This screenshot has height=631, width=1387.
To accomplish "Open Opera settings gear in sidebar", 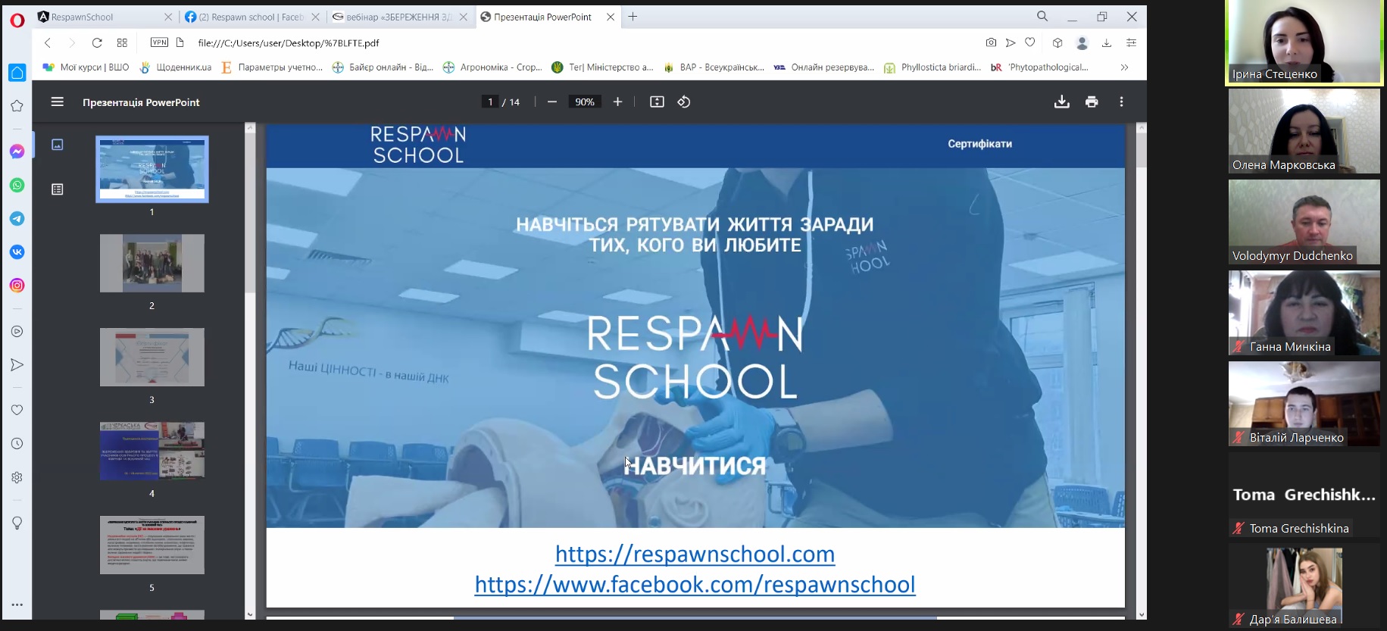I will click(17, 477).
